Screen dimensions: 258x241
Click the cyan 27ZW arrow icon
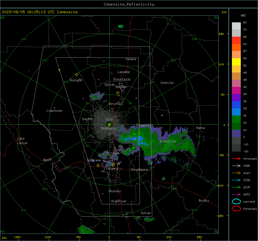pyautogui.click(x=236, y=180)
